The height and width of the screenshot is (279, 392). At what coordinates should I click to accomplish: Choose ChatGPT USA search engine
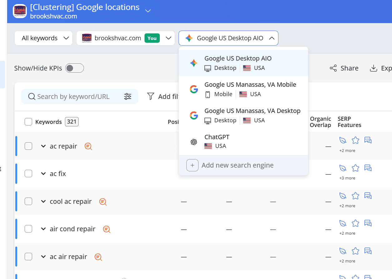click(x=243, y=141)
